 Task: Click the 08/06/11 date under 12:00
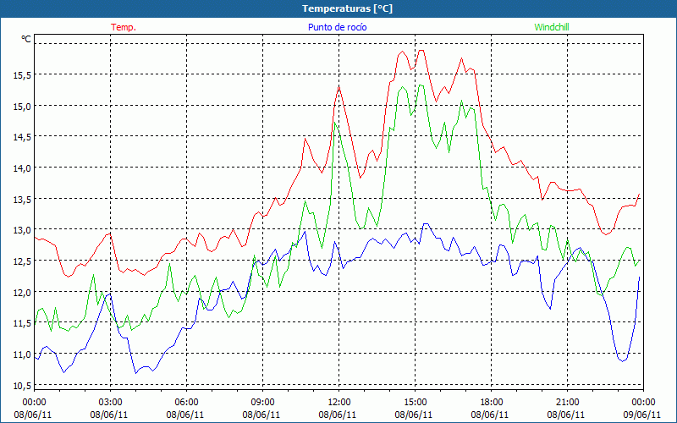point(338,415)
